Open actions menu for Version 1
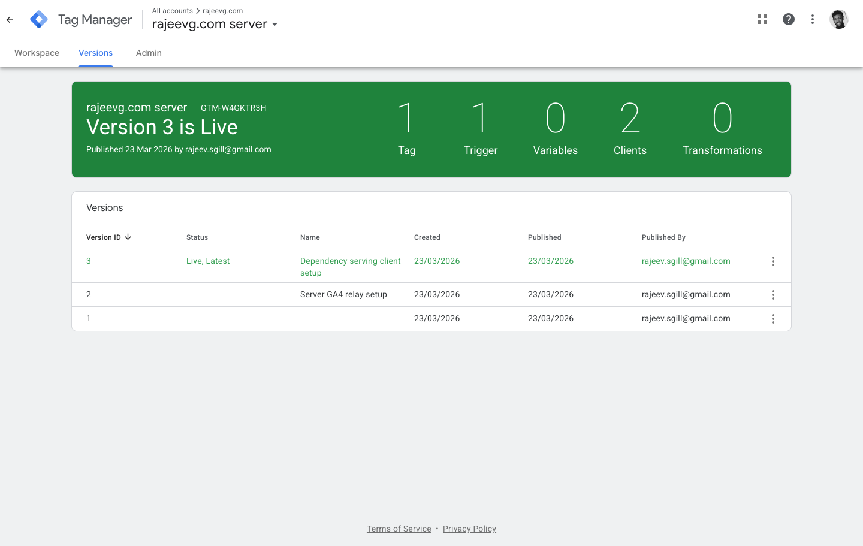This screenshot has height=546, width=863. point(773,318)
